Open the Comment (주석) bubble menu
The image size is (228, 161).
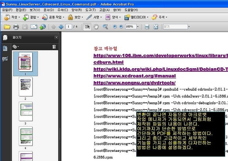[x=159, y=17]
